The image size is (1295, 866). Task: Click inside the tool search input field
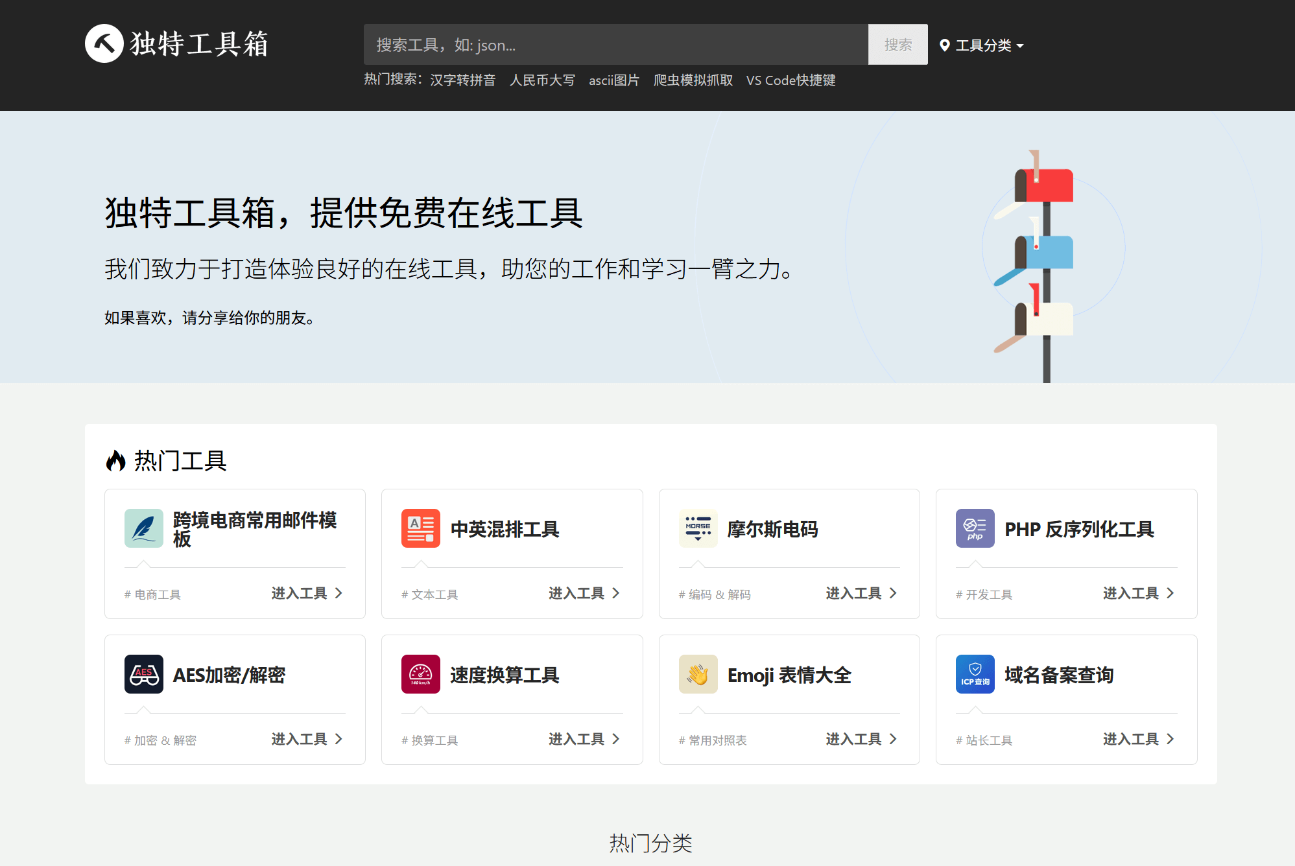pyautogui.click(x=616, y=45)
